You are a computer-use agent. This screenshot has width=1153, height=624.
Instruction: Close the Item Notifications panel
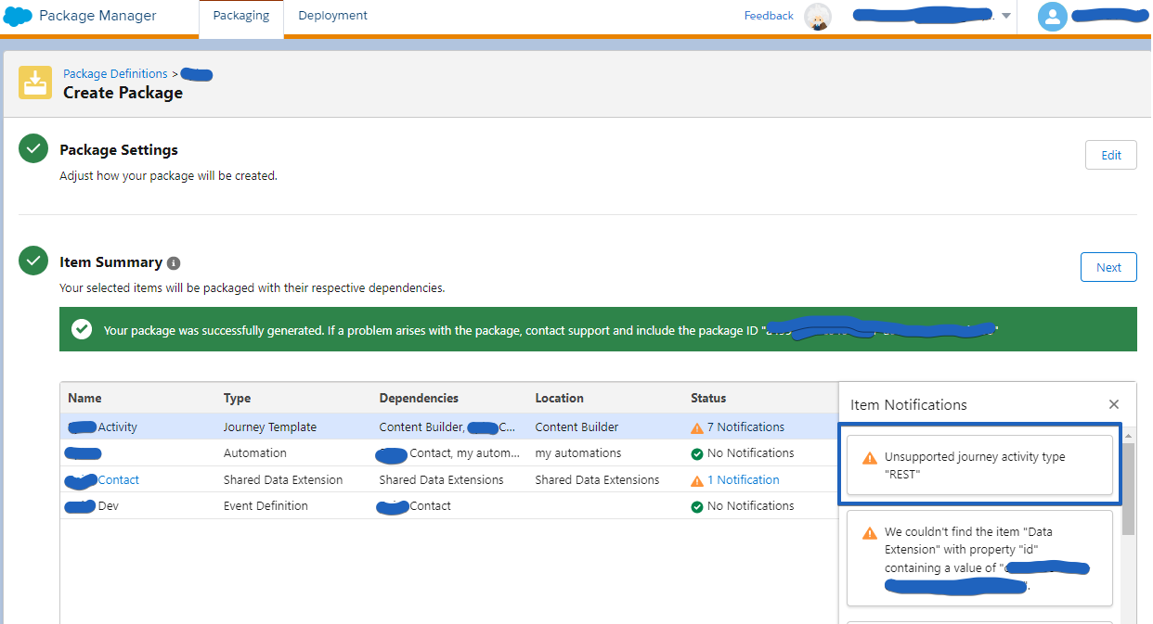coord(1114,404)
